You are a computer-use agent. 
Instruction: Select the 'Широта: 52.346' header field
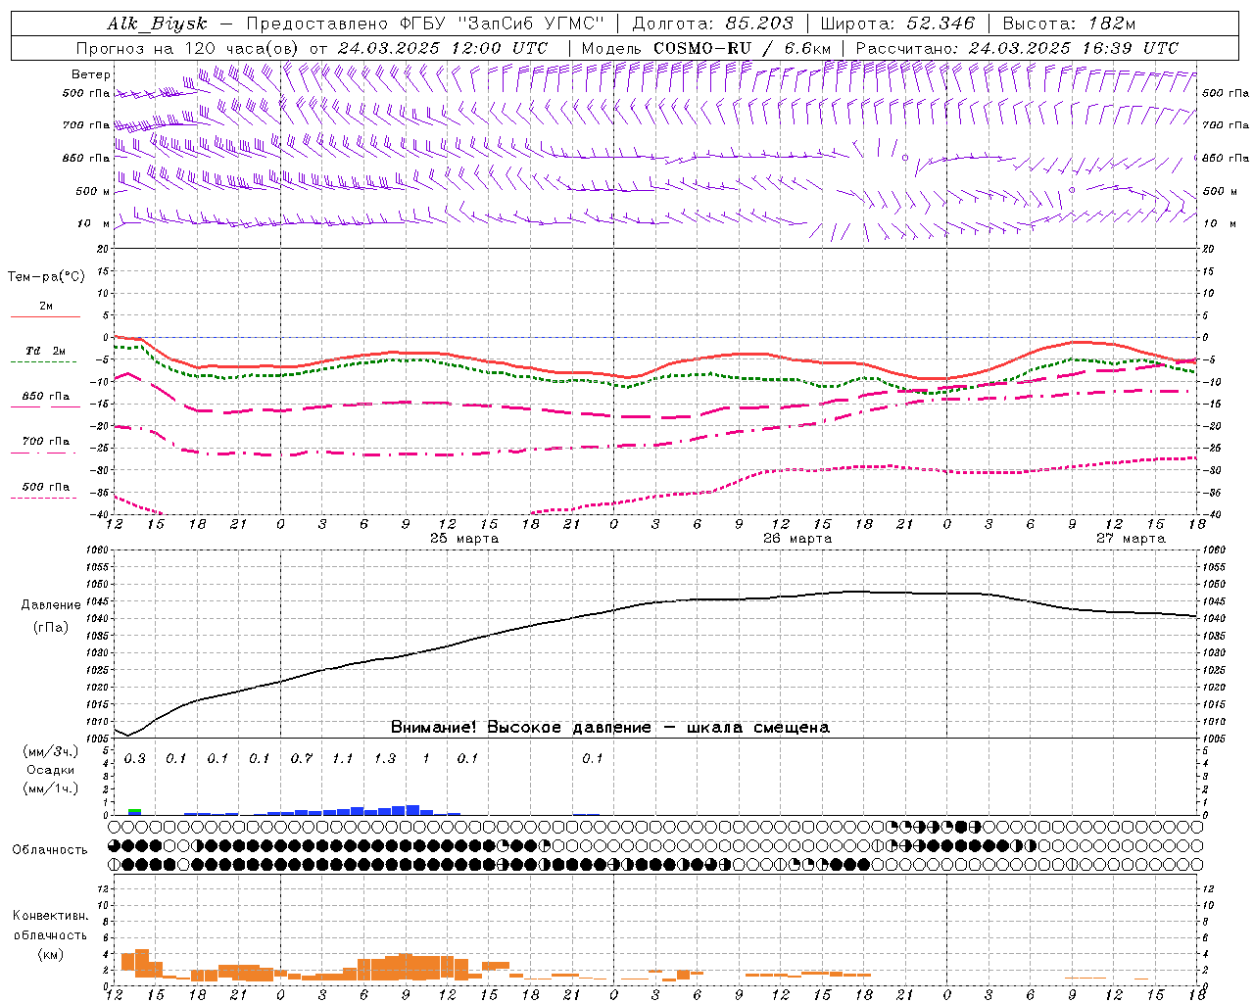pyautogui.click(x=897, y=24)
